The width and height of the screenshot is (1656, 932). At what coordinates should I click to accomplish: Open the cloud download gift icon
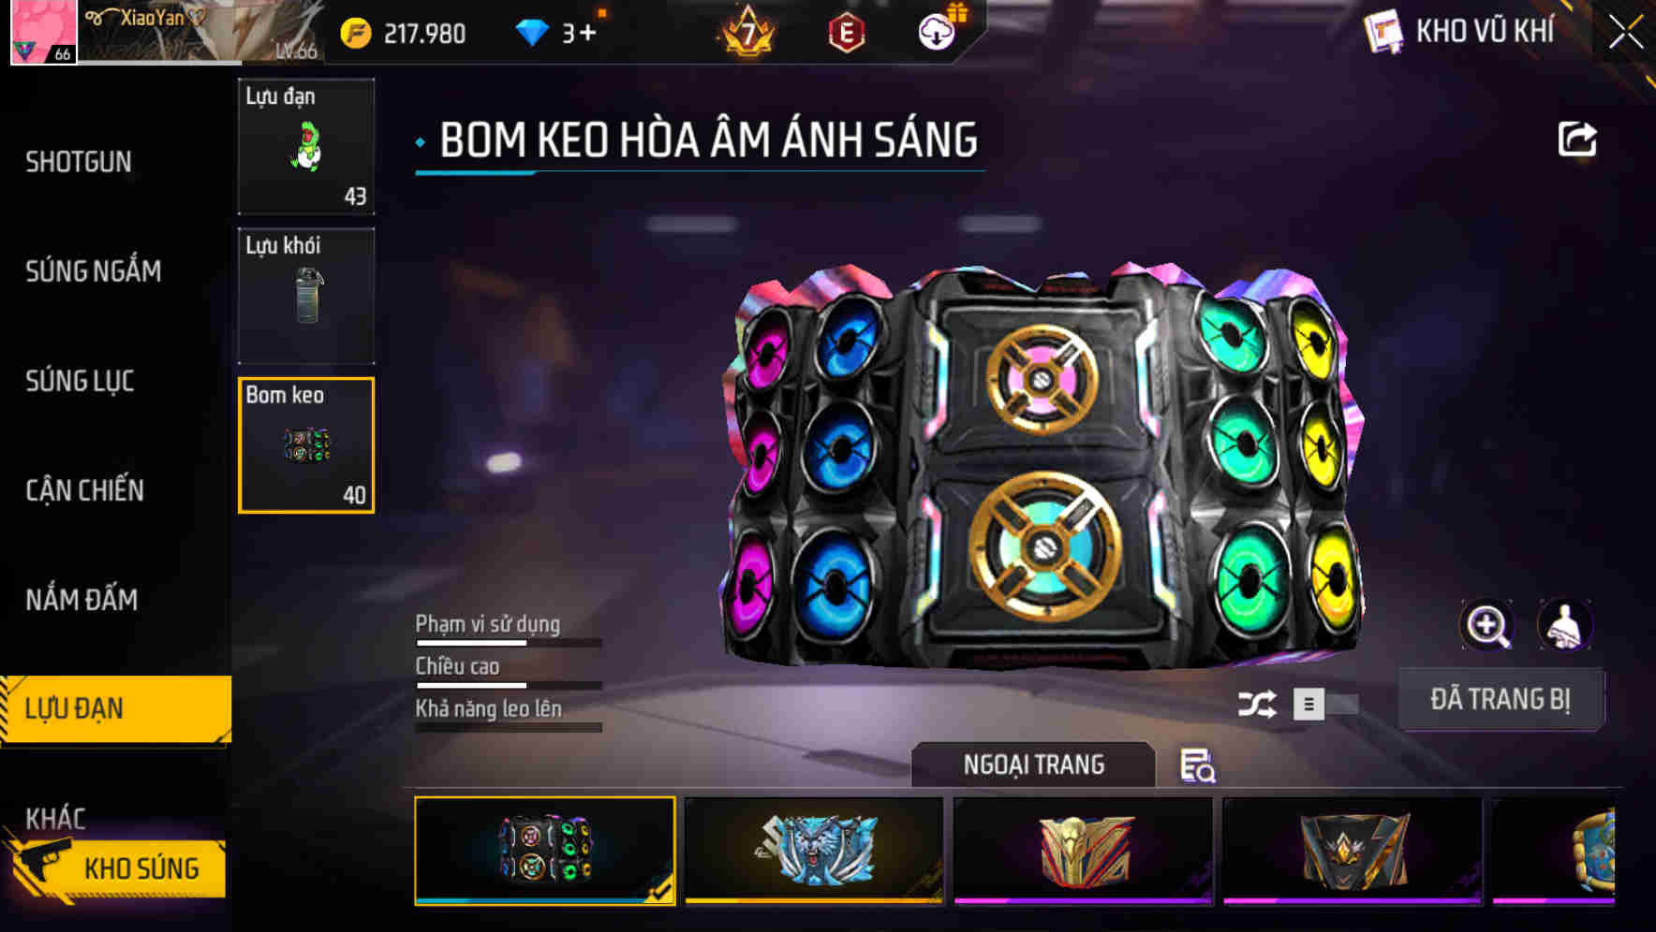pyautogui.click(x=938, y=31)
